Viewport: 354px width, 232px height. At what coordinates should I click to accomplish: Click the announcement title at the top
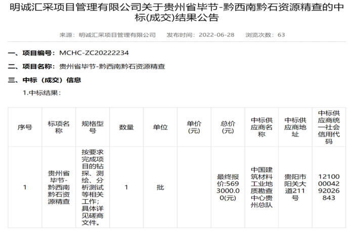click(177, 13)
